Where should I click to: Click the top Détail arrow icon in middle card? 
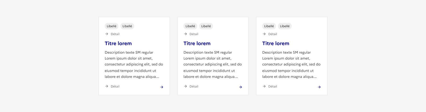(x=185, y=34)
